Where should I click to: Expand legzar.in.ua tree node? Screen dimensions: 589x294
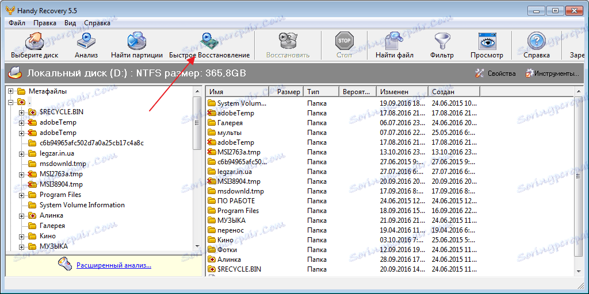click(x=21, y=153)
